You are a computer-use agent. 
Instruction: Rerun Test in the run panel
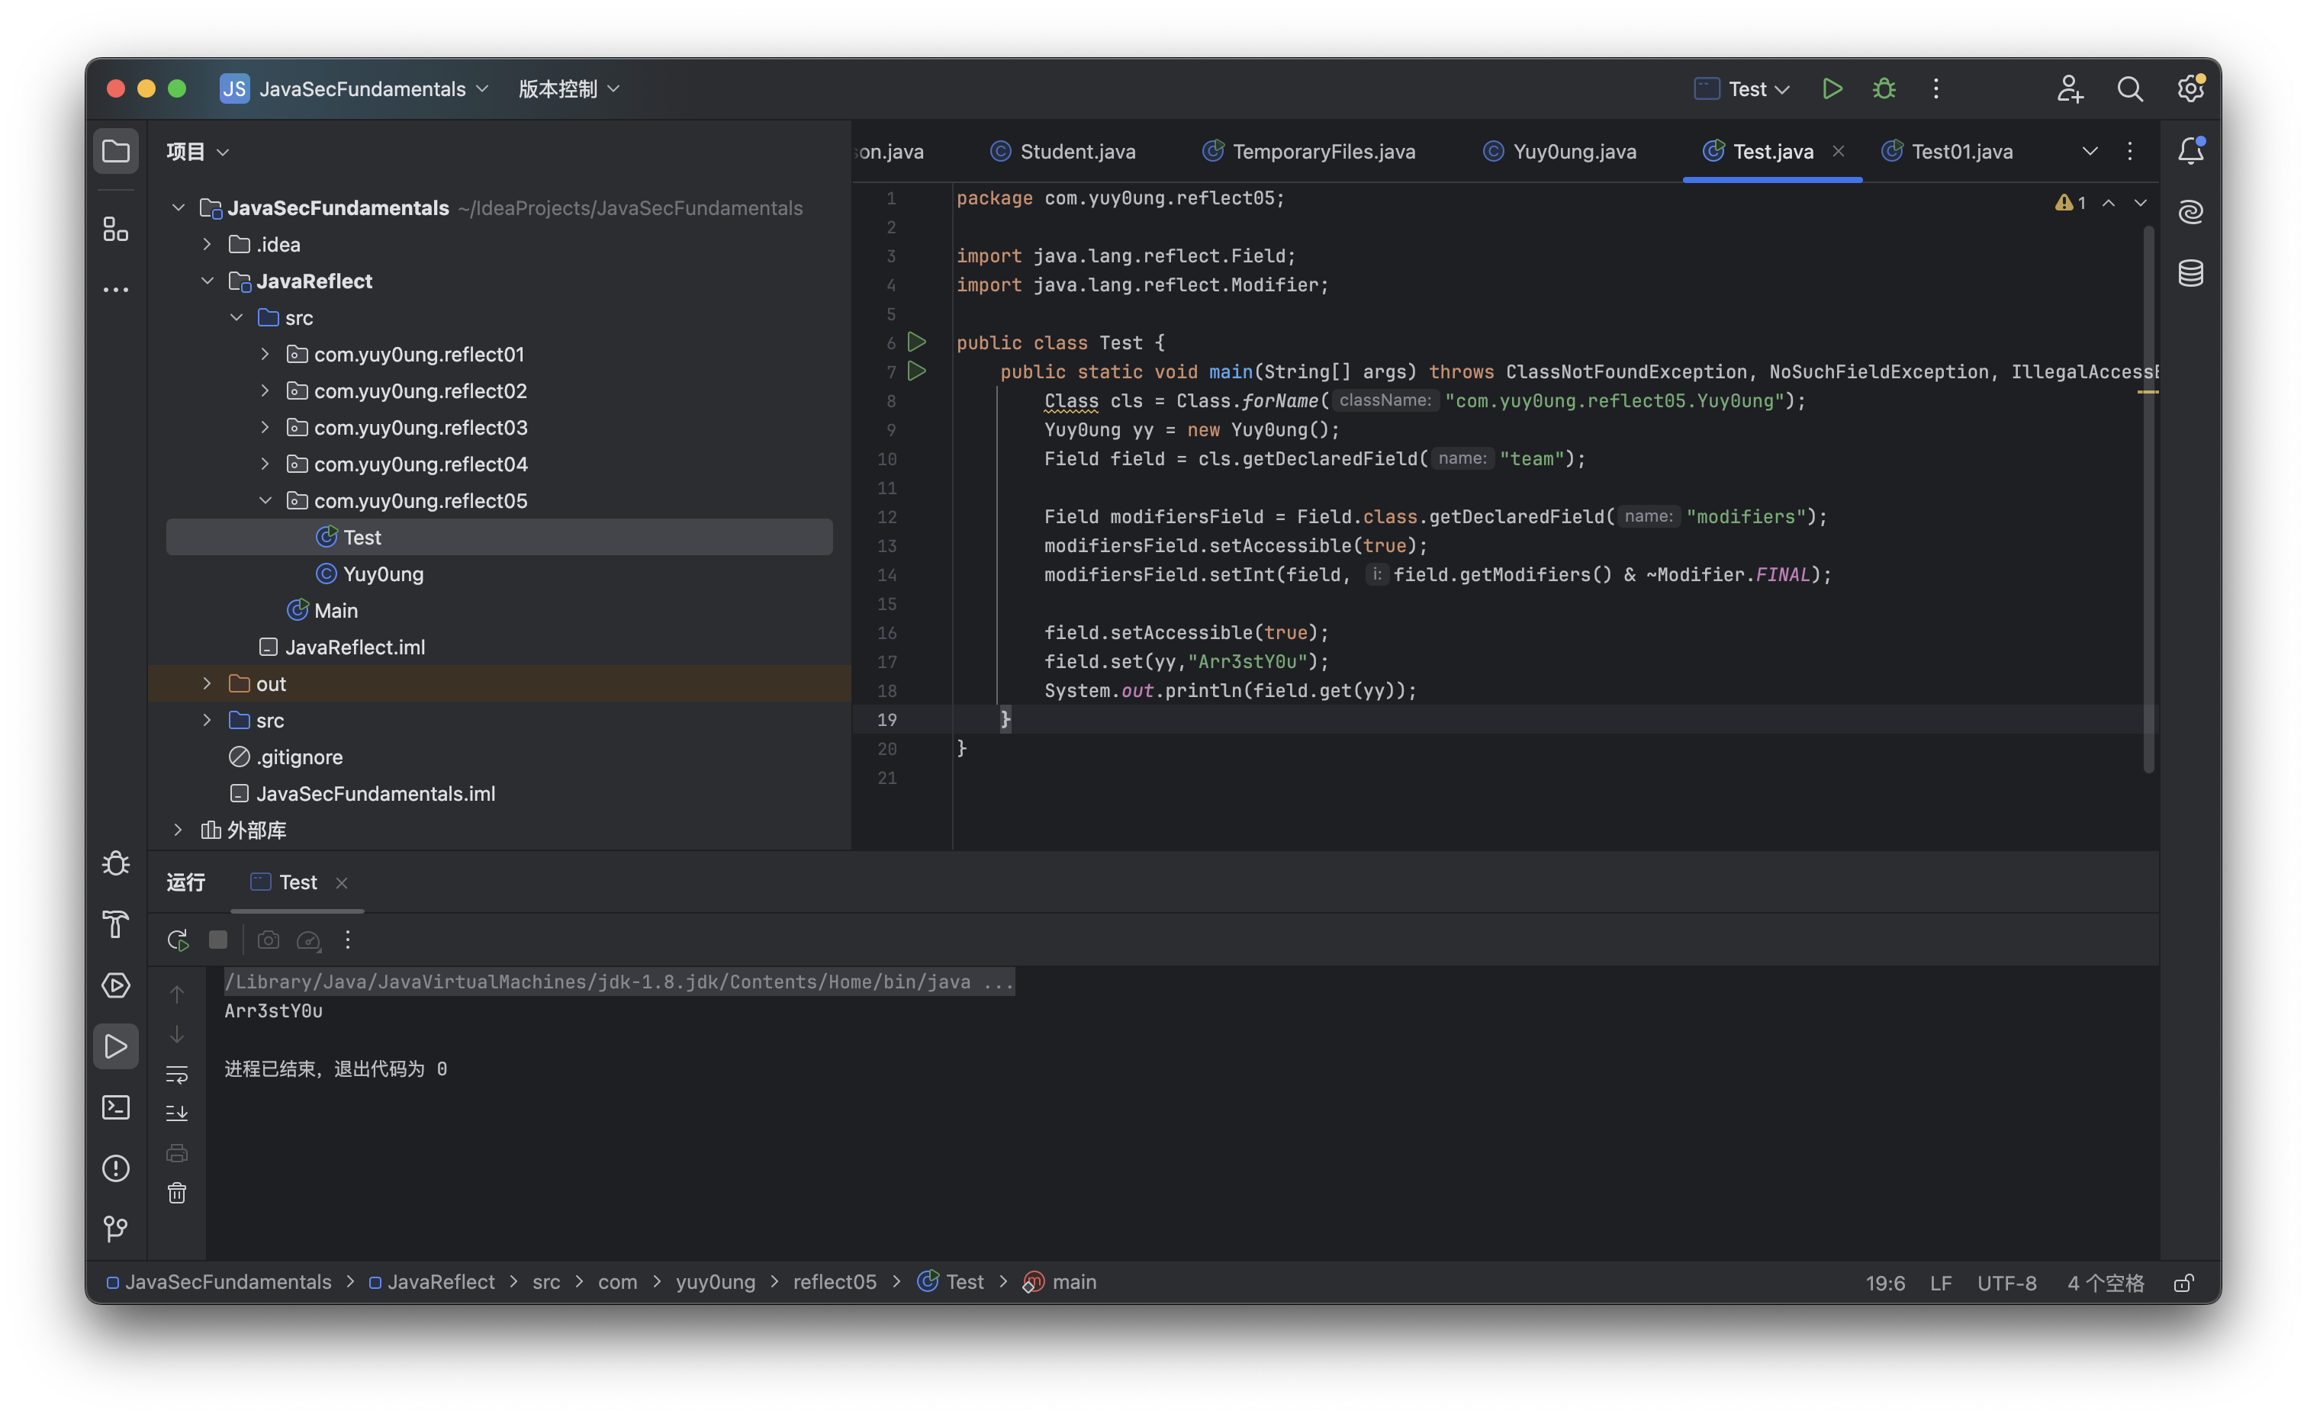pos(177,940)
